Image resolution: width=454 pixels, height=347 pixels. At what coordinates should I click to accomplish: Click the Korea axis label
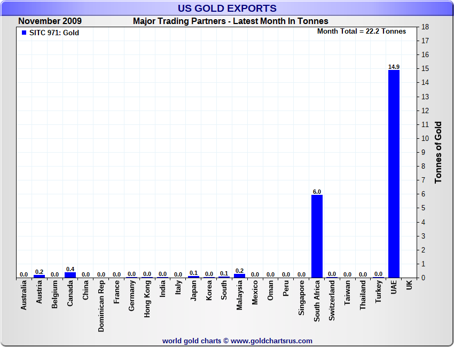click(209, 290)
